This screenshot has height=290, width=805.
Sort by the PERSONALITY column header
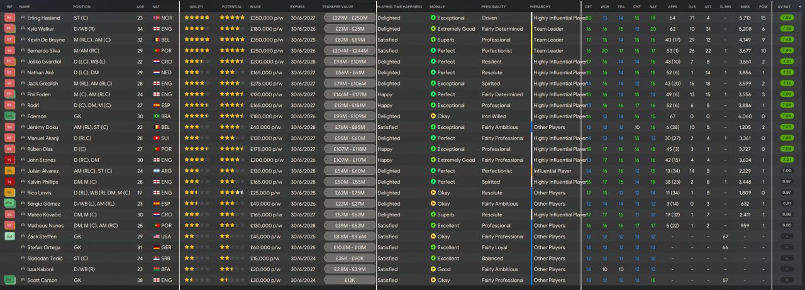tap(494, 6)
